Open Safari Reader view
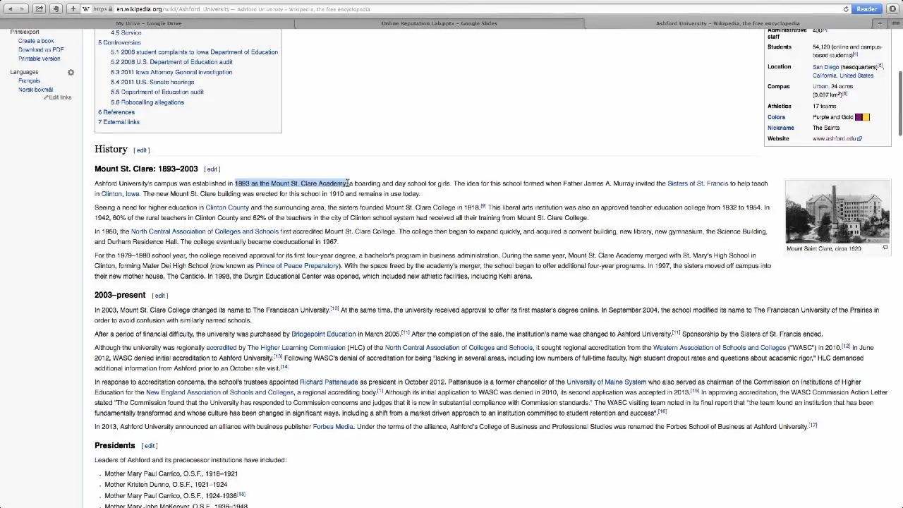The image size is (903, 508). pyautogui.click(x=866, y=9)
